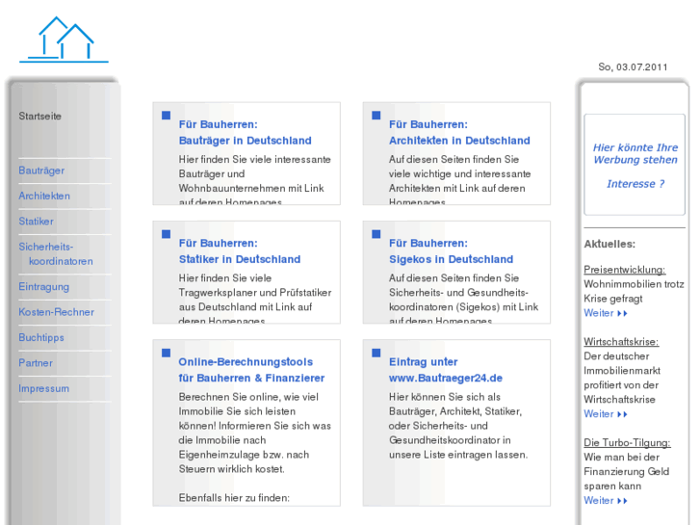This screenshot has height=525, width=700.
Task: Select Statiker in the sidebar menu
Action: coord(37,222)
